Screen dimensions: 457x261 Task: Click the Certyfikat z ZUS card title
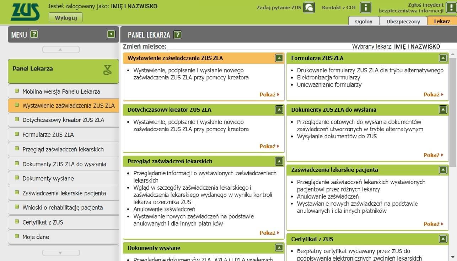[312, 239]
